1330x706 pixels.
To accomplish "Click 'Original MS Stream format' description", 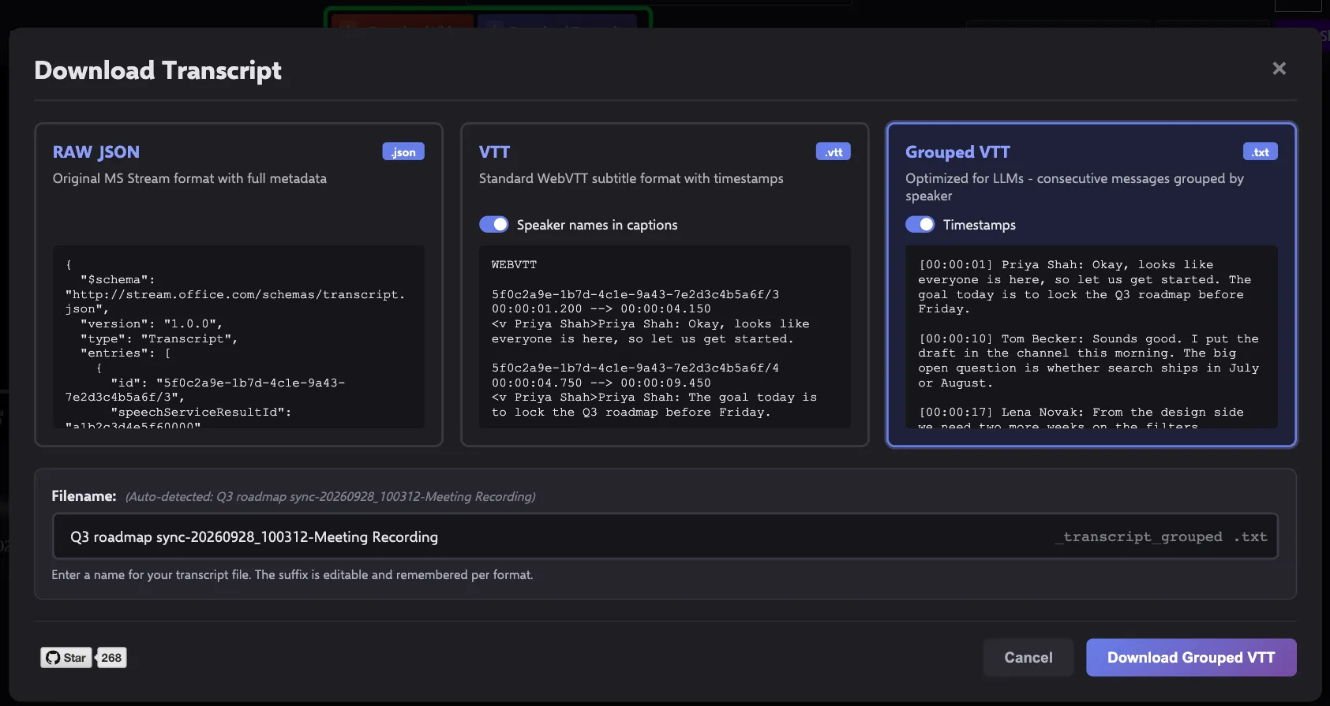I will click(x=189, y=179).
